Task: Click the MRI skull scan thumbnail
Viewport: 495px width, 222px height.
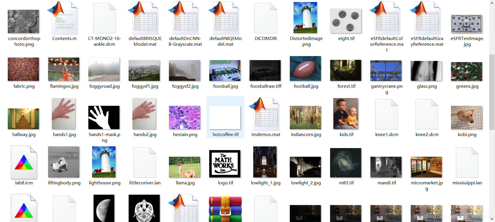Action: click(144, 208)
